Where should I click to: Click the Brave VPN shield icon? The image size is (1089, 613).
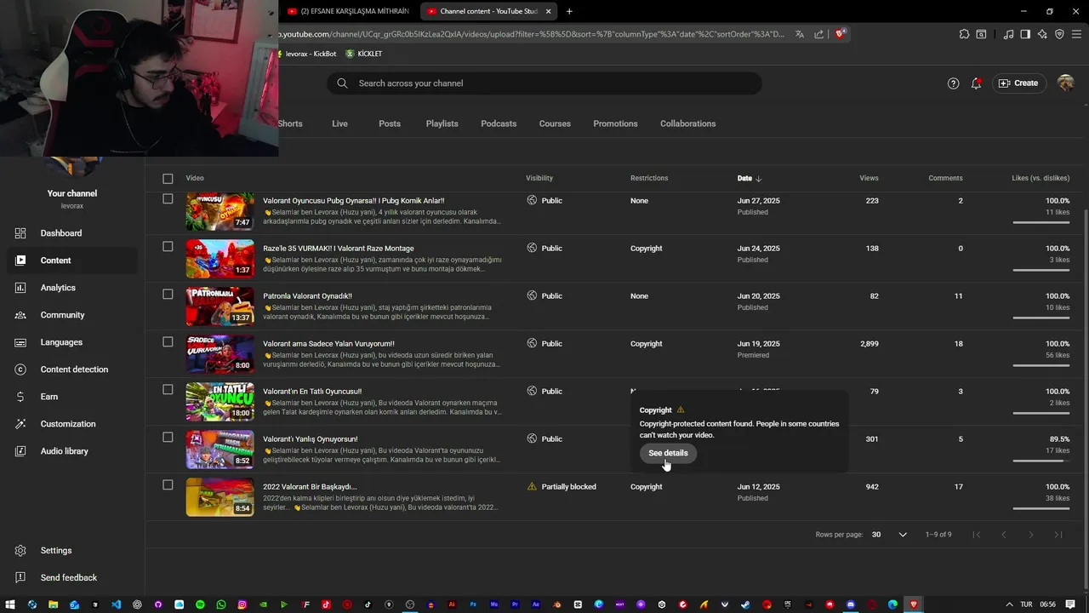point(1059,34)
